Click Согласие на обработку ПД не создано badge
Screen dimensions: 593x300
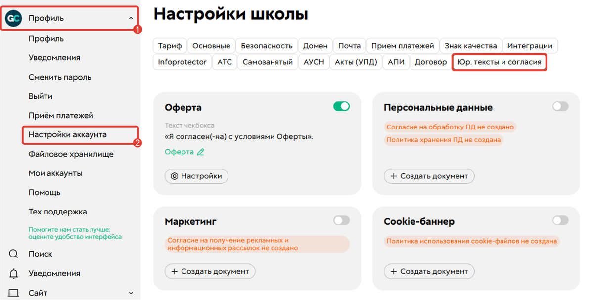(x=450, y=127)
